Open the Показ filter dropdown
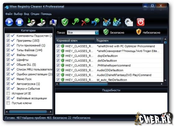The height and width of the screenshot is (126, 174). click(97, 32)
